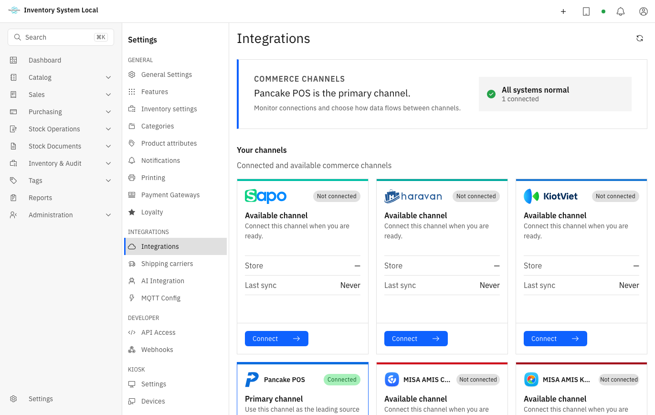Click the Haravan logo on channel card
655x415 pixels.
413,196
